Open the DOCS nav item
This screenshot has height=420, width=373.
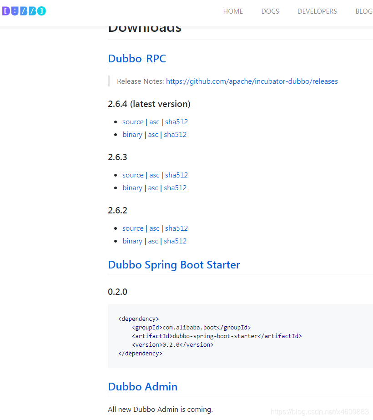[x=270, y=11]
